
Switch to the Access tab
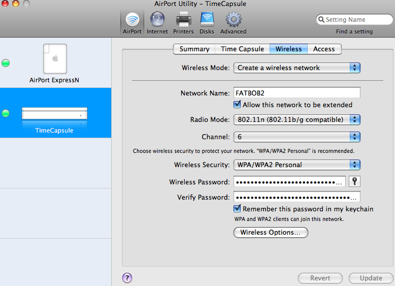coord(324,49)
